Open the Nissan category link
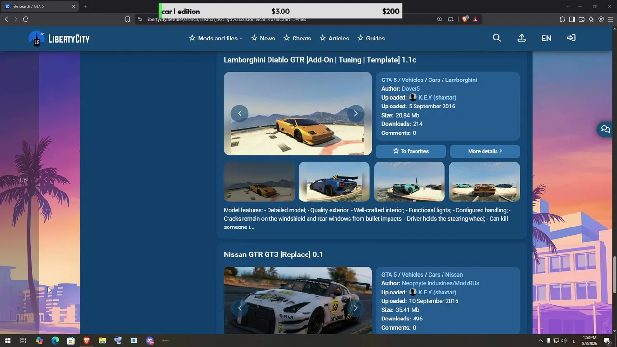The height and width of the screenshot is (347, 617). point(454,275)
